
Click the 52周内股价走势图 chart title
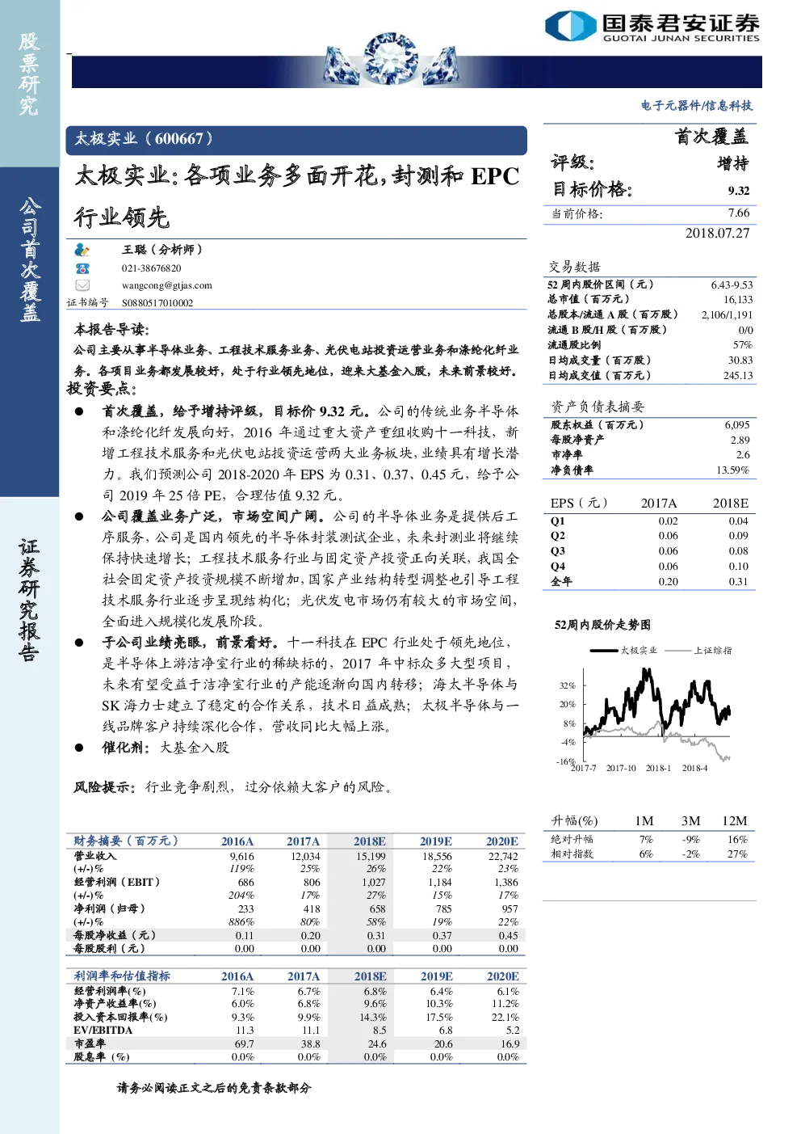[x=603, y=625]
